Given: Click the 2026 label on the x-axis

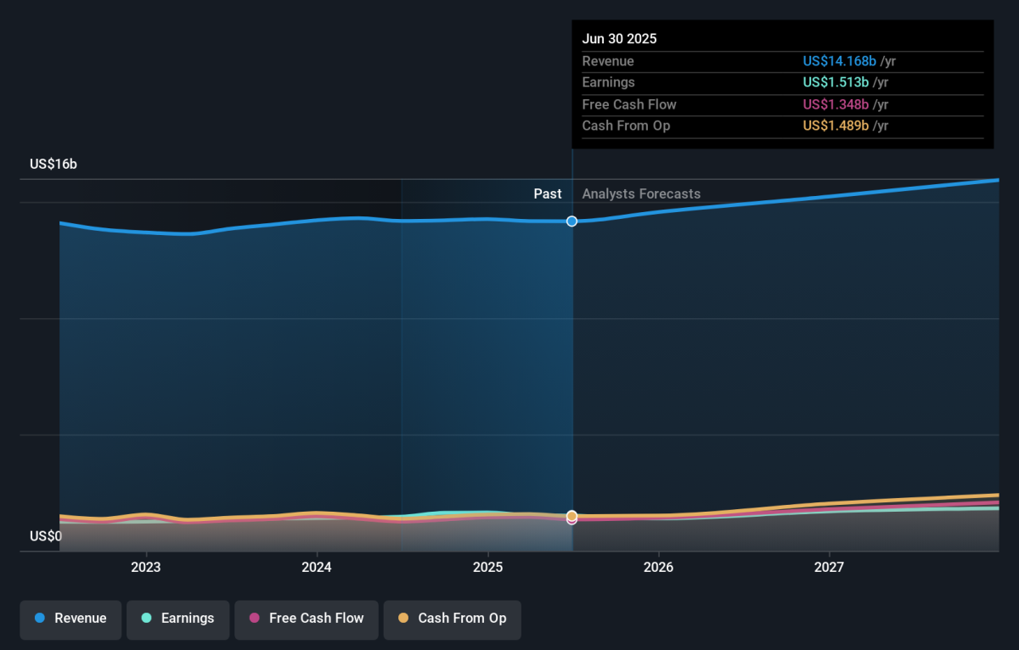Looking at the screenshot, I should point(658,567).
